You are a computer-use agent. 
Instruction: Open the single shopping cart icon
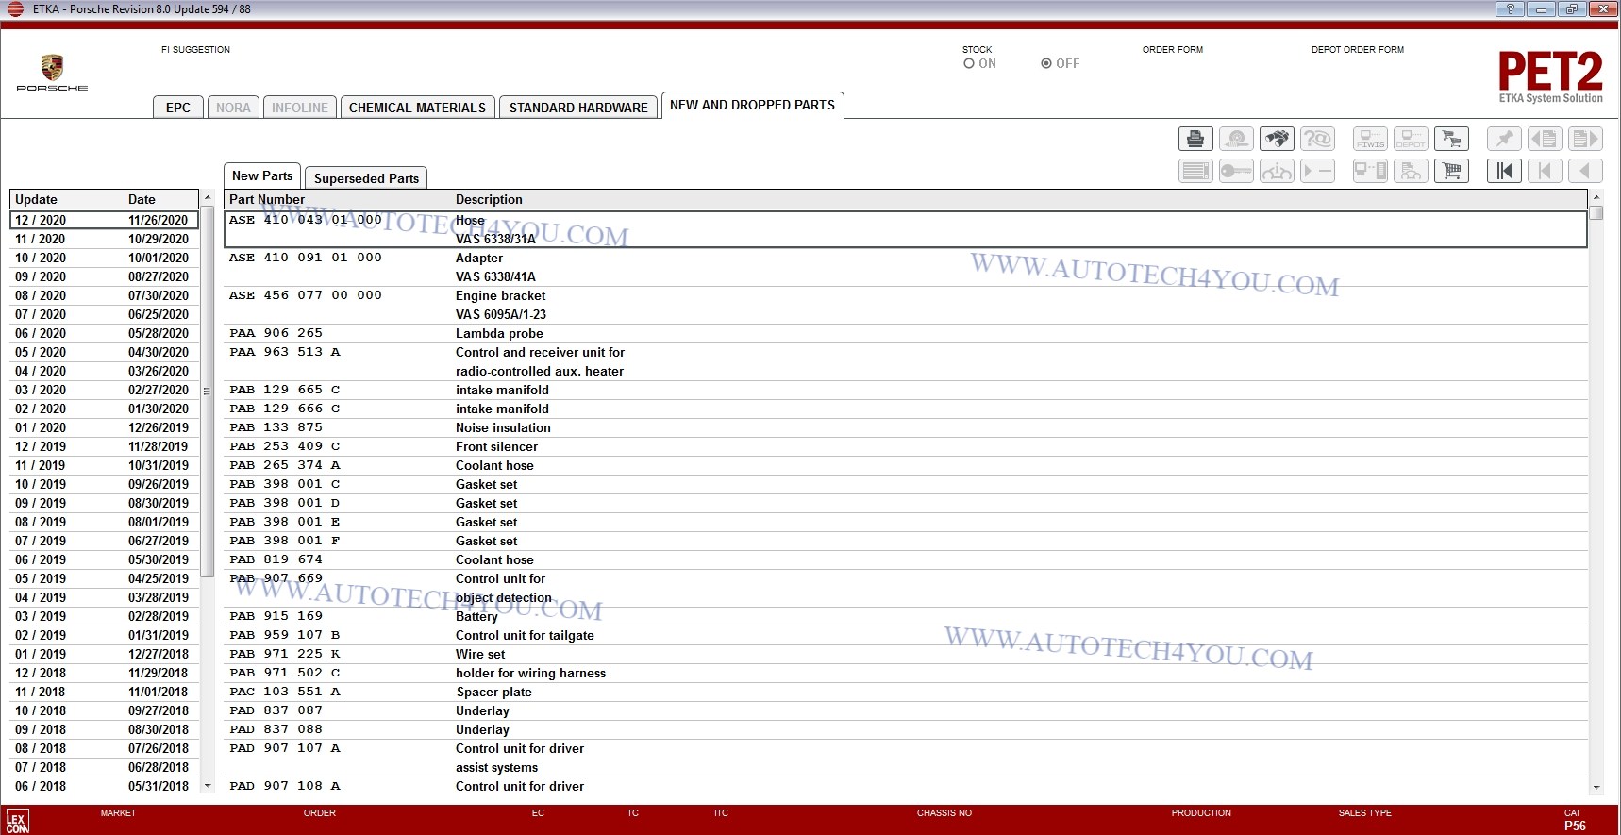(1451, 171)
